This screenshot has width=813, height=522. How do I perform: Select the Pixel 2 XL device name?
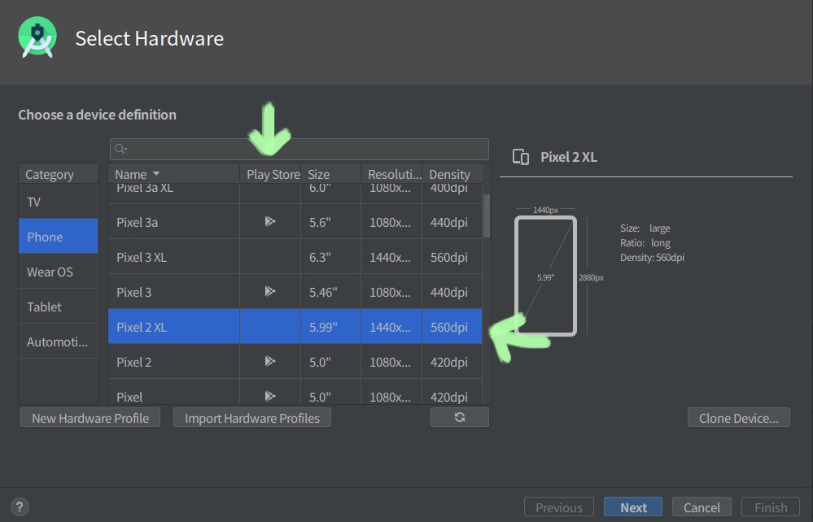click(x=142, y=328)
